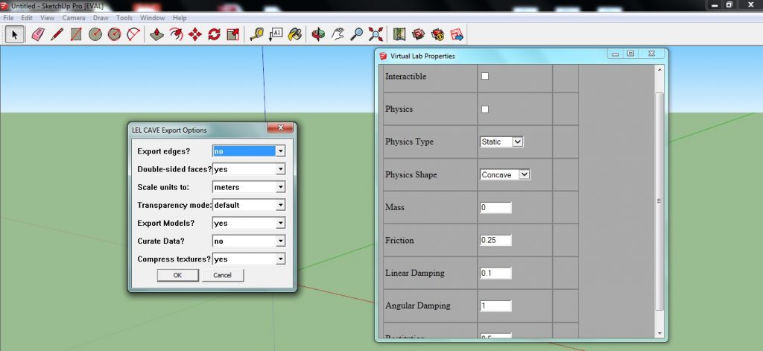Viewport: 763px width, 351px height.
Task: Open the Draw menu
Action: (x=101, y=18)
